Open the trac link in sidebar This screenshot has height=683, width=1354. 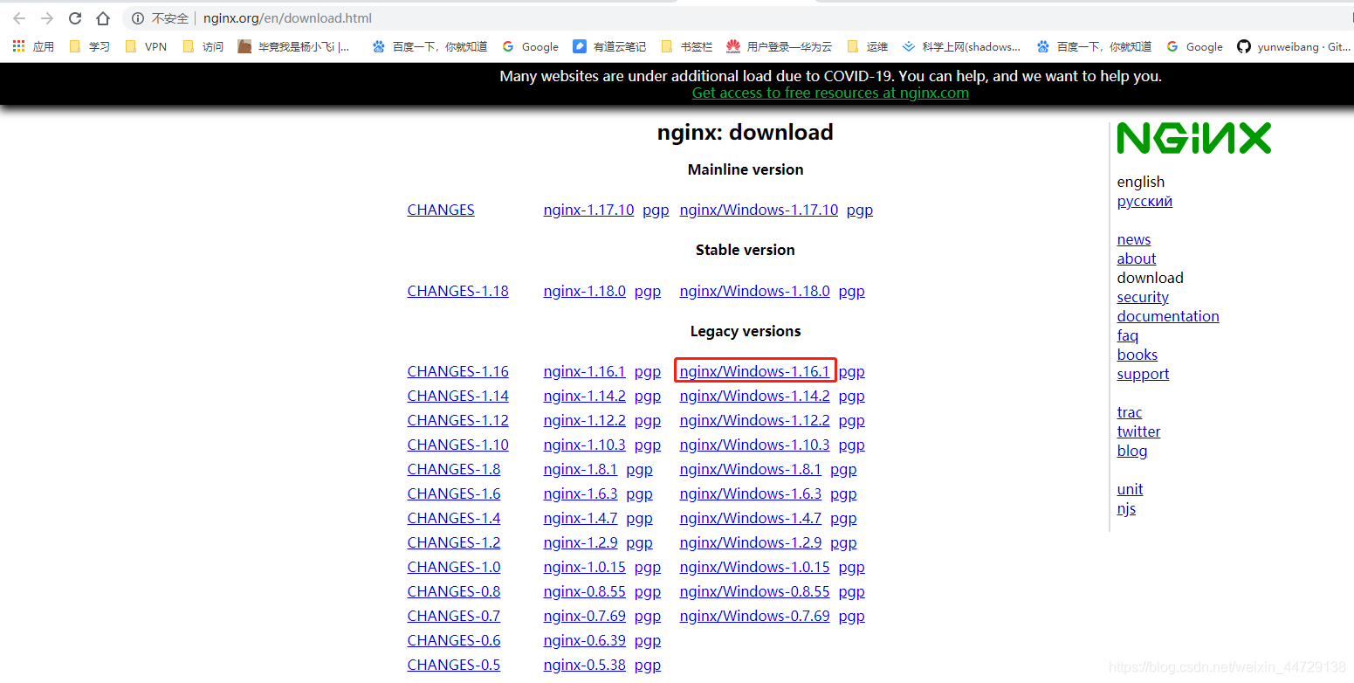[x=1129, y=412]
